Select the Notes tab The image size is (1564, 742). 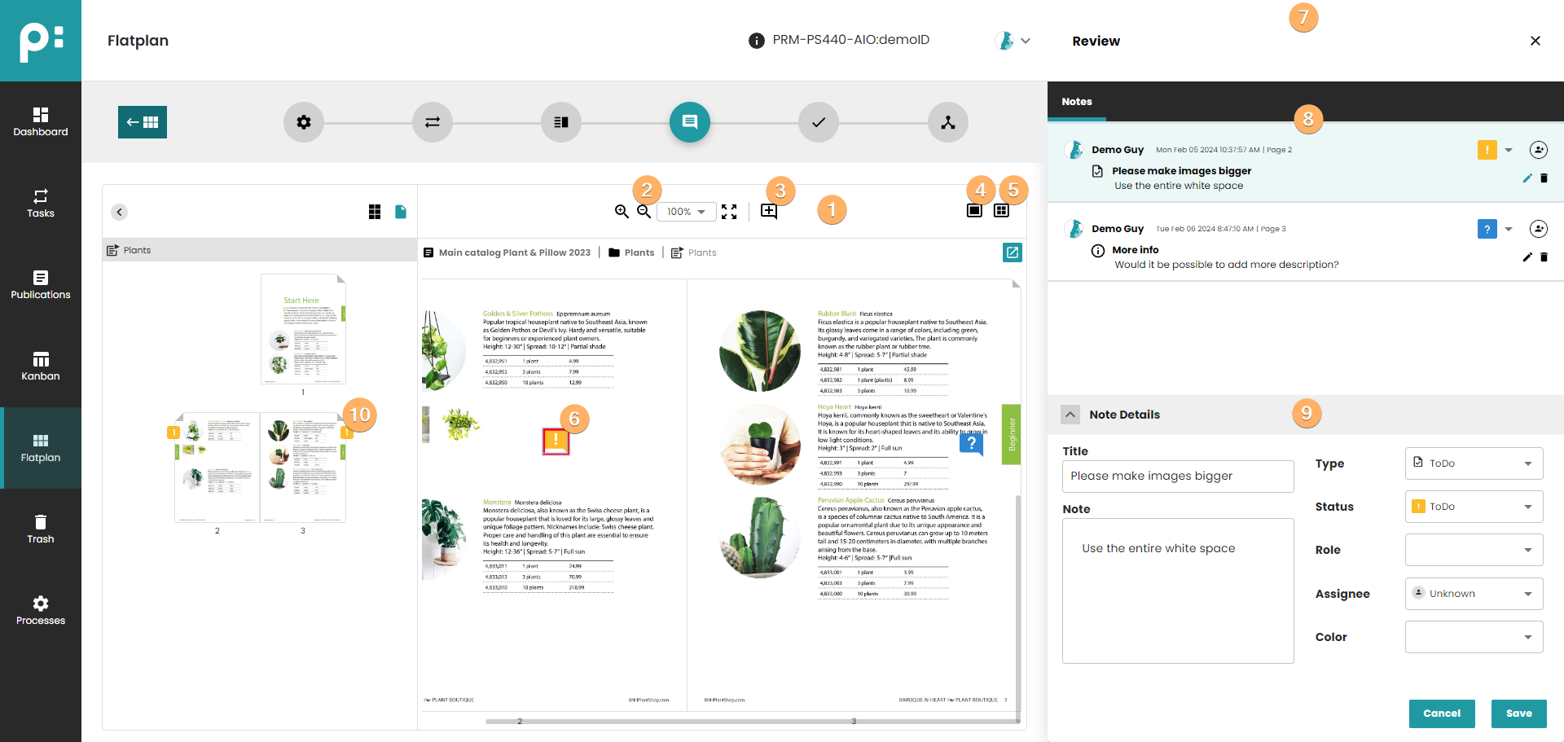pos(1076,102)
